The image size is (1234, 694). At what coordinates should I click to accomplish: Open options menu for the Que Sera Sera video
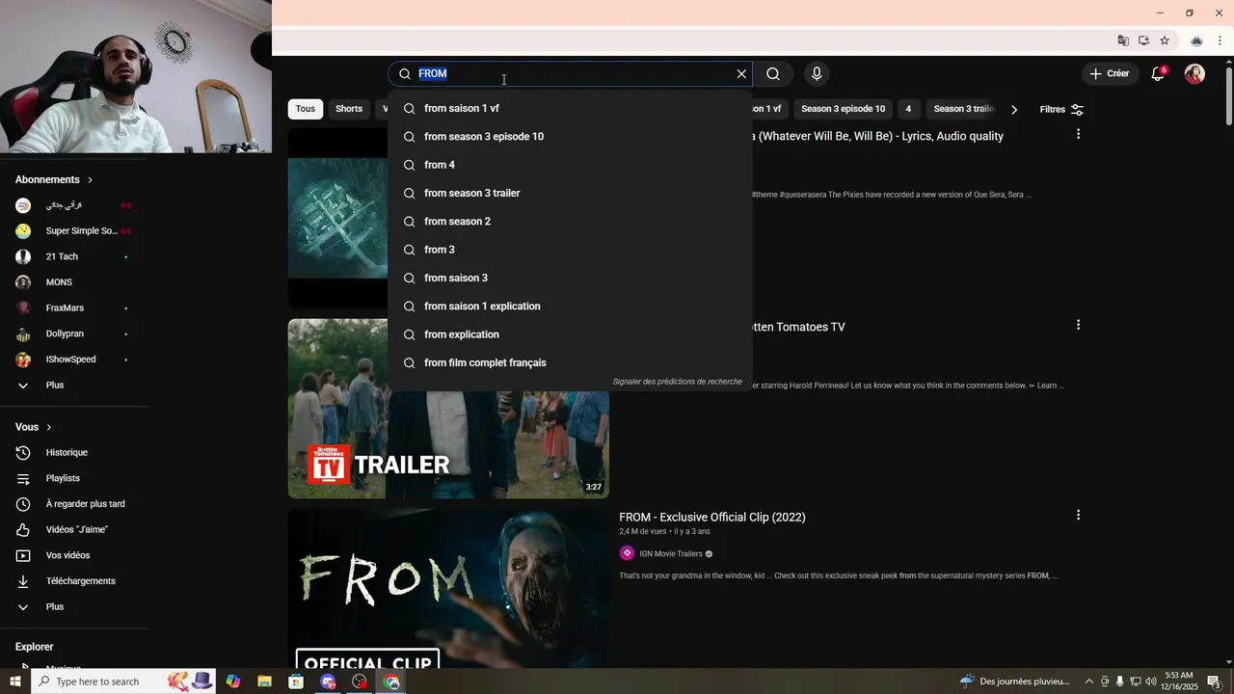coord(1078,134)
